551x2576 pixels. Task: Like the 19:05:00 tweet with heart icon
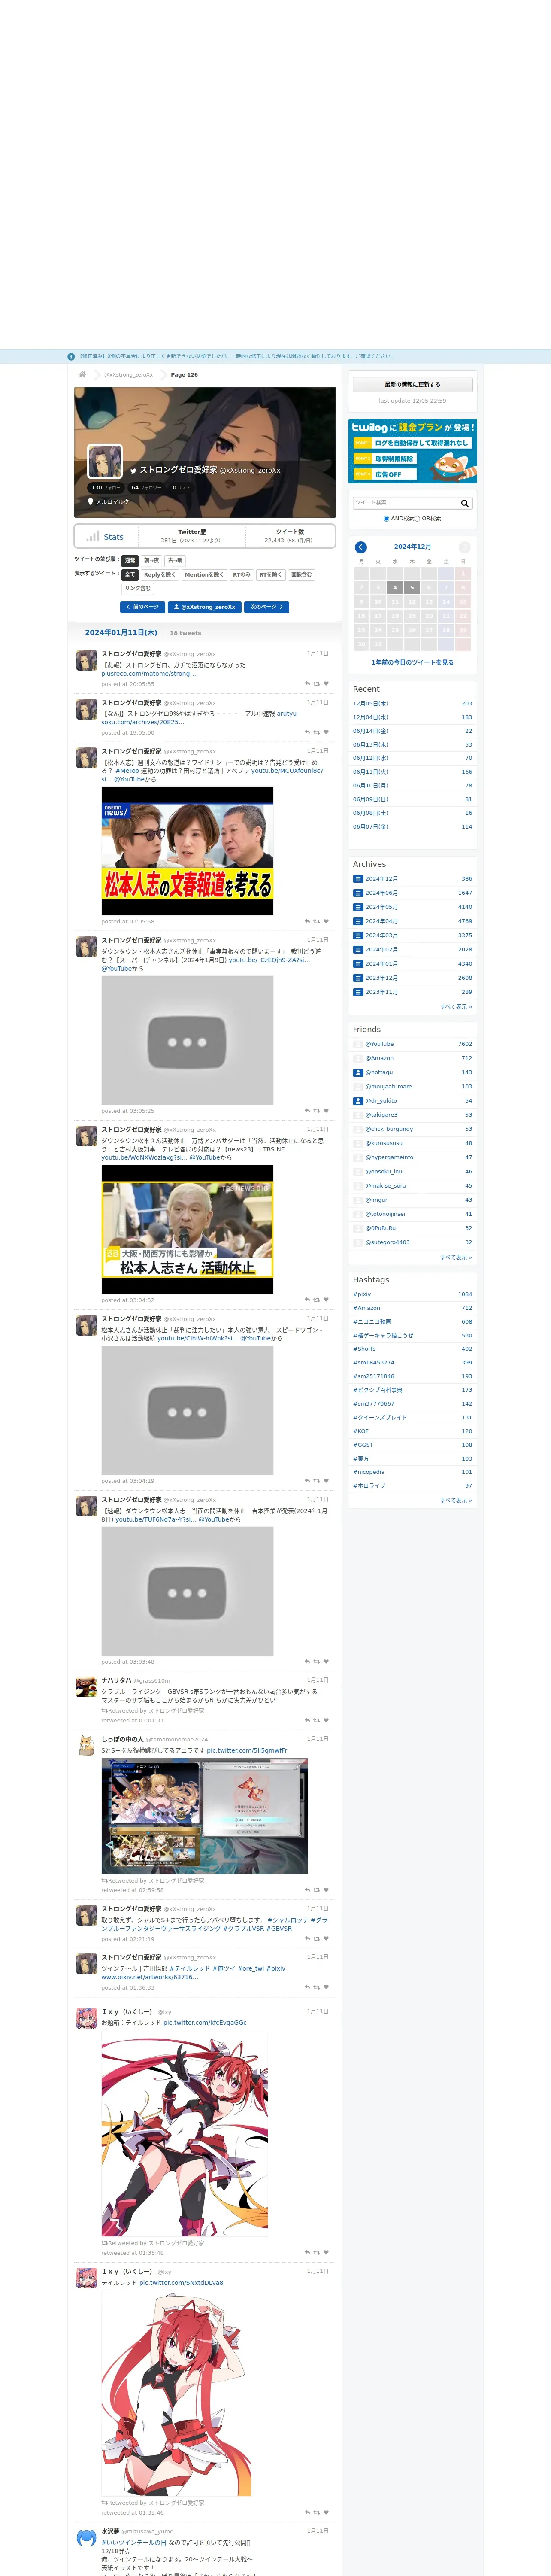[x=326, y=732]
